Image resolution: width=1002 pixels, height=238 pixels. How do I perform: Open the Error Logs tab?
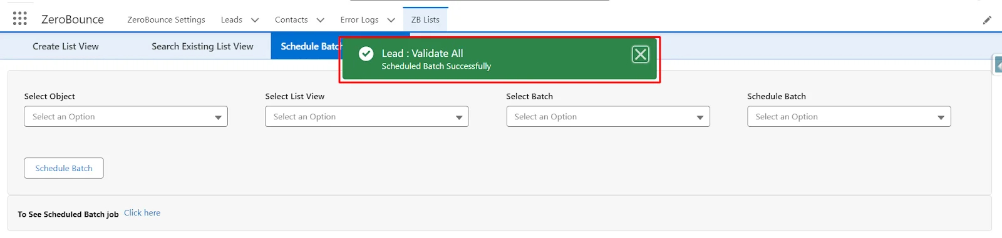pyautogui.click(x=359, y=19)
